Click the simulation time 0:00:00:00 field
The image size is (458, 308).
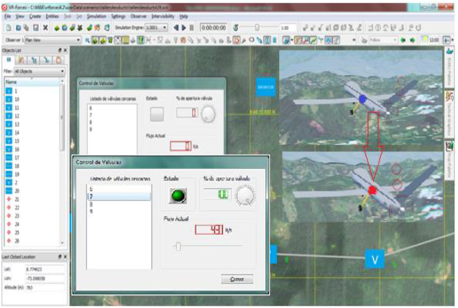click(x=213, y=28)
